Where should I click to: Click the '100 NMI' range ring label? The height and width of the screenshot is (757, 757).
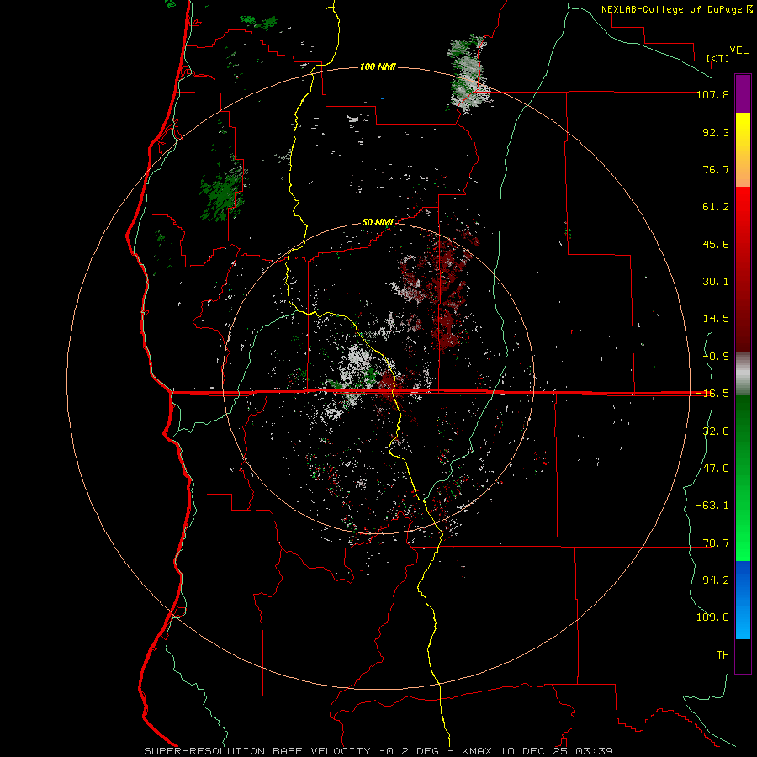(x=378, y=66)
